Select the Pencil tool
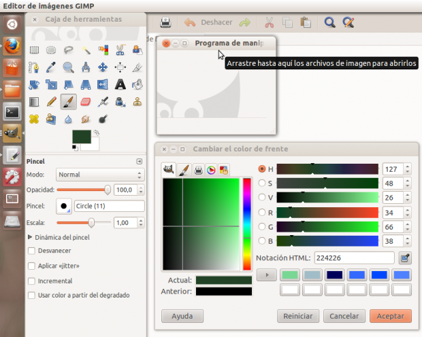 (x=51, y=102)
